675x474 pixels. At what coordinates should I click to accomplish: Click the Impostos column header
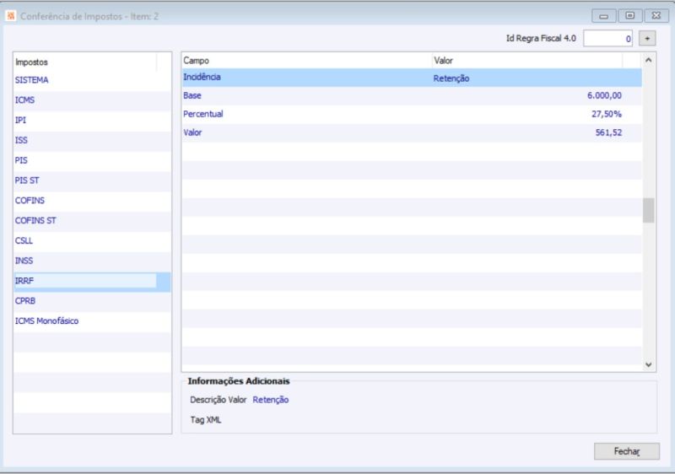coord(85,62)
